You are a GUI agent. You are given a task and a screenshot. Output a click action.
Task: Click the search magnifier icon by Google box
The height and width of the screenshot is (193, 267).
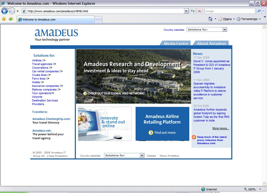pyautogui.click(x=259, y=11)
